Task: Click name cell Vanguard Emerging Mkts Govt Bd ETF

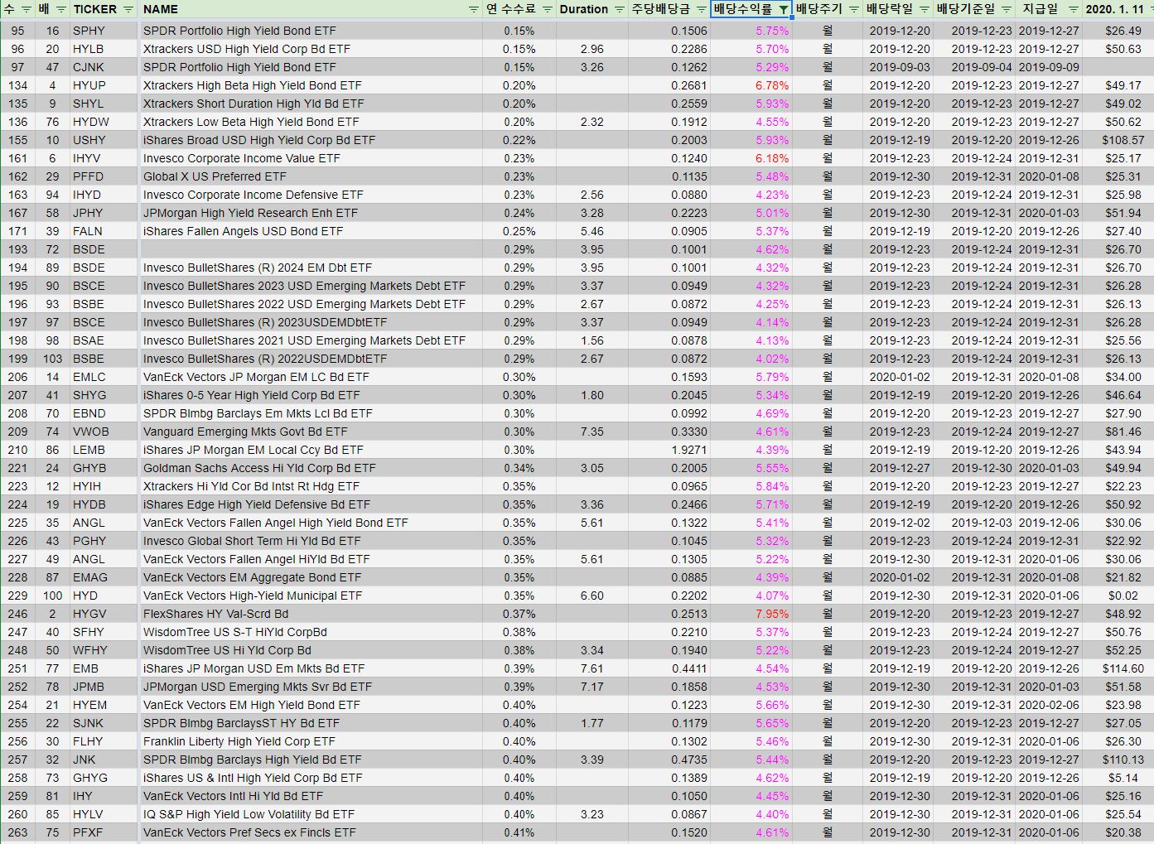Action: click(x=310, y=432)
